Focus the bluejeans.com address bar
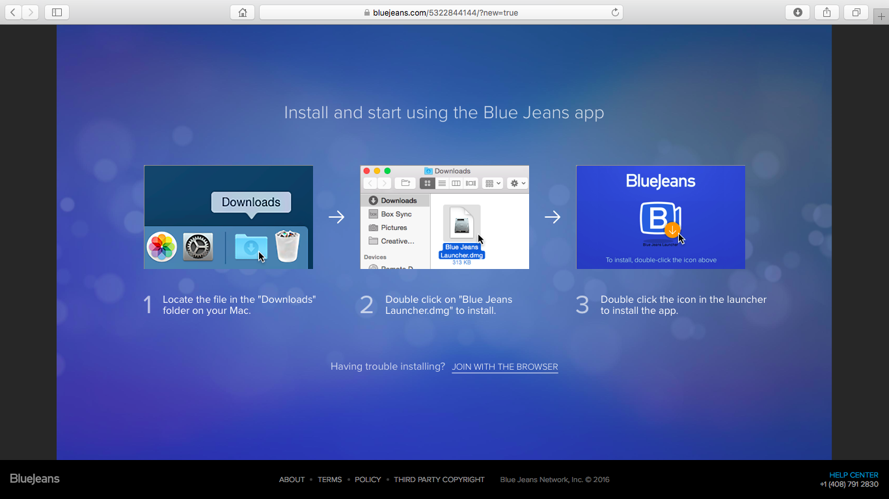The height and width of the screenshot is (499, 889). coord(441,12)
